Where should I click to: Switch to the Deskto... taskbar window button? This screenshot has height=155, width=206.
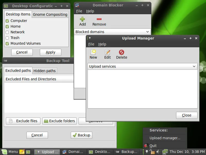click(100, 152)
